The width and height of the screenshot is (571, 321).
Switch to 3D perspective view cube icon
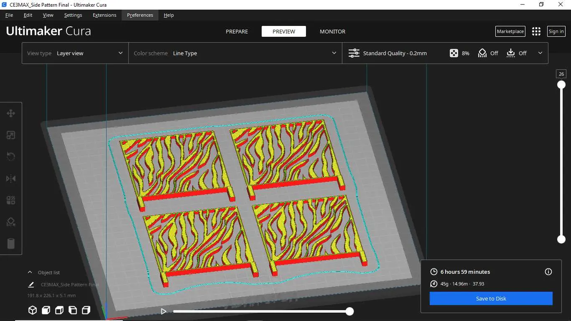coord(33,310)
